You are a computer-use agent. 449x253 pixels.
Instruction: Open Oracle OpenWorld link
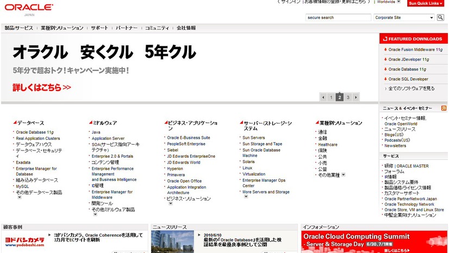[x=401, y=124]
